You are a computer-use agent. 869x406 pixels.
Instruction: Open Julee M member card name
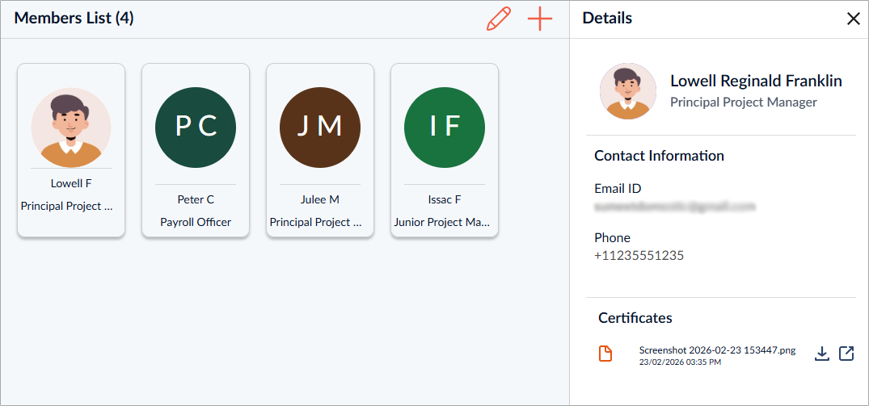pyautogui.click(x=320, y=199)
